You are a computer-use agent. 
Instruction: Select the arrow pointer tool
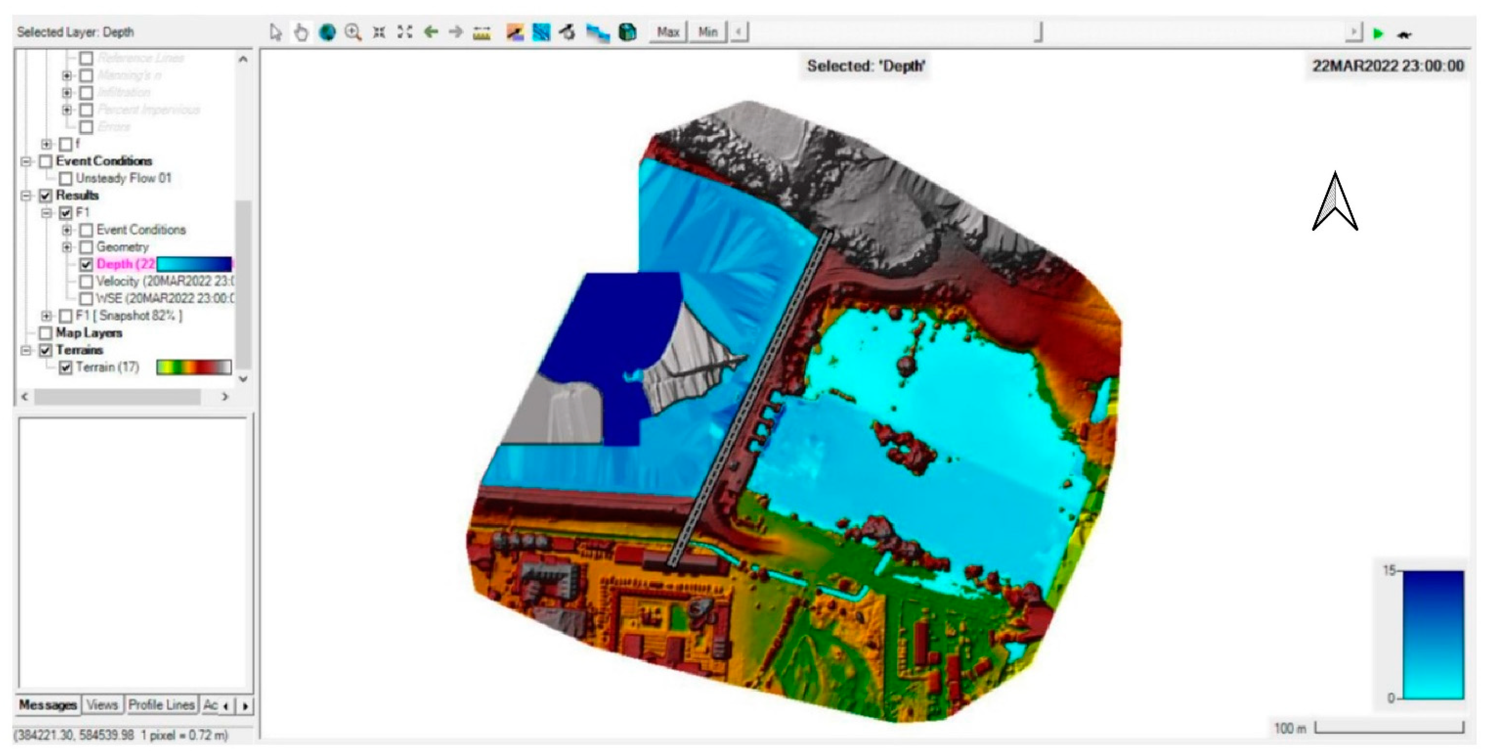pos(275,32)
